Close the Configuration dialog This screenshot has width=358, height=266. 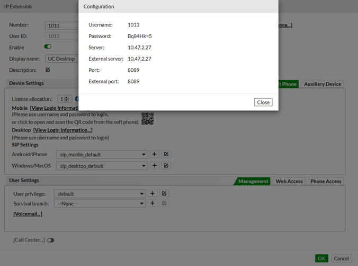(x=263, y=102)
